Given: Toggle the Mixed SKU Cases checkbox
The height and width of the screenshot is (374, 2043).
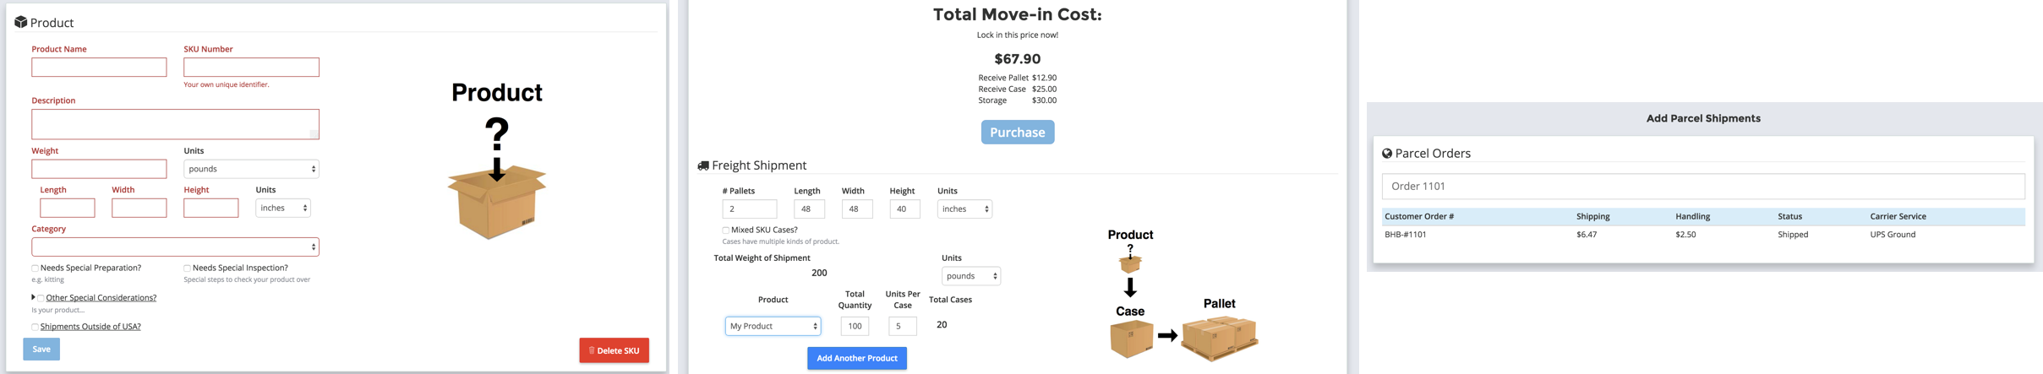Looking at the screenshot, I should click(x=726, y=230).
